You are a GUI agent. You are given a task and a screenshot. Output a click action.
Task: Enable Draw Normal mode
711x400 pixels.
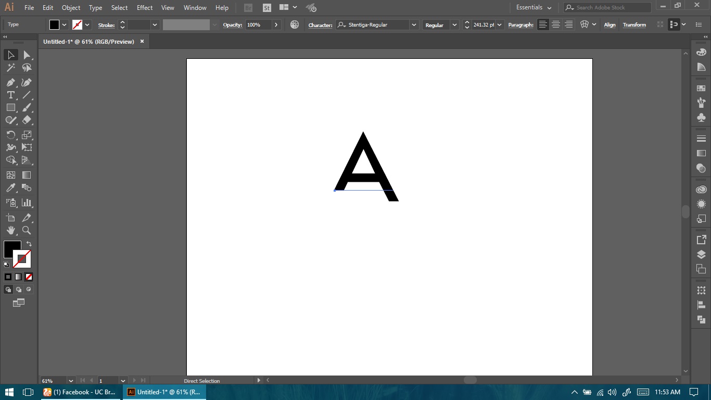point(8,290)
